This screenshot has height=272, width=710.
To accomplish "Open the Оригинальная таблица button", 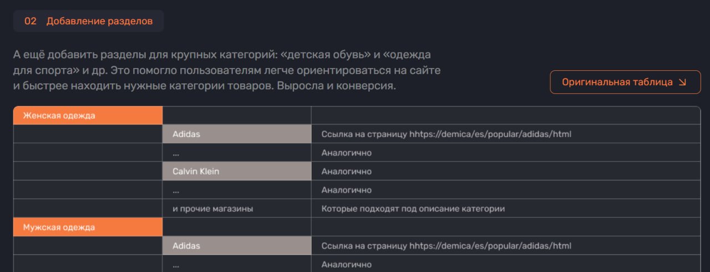I will pos(625,82).
